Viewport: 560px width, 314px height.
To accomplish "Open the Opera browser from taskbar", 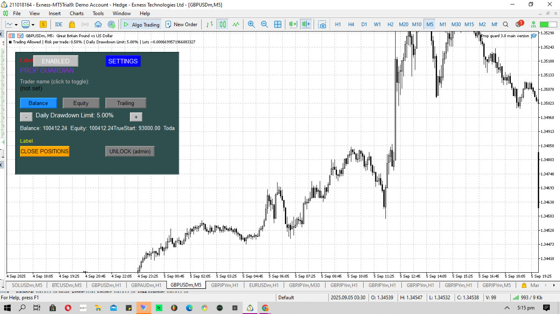I will 68,307.
